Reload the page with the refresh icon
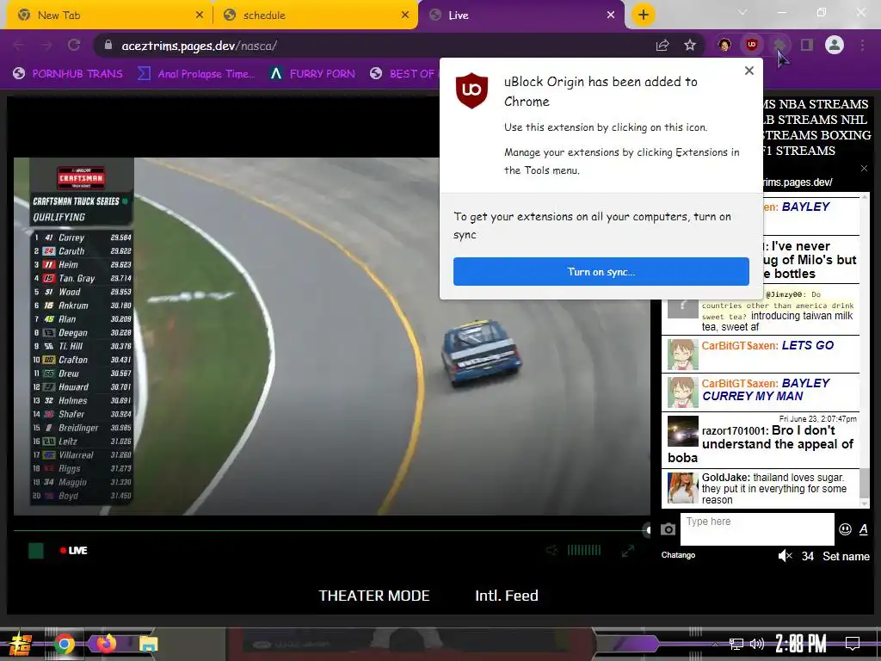The height and width of the screenshot is (661, 881). [74, 46]
